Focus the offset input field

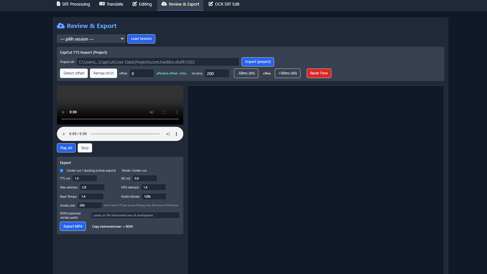click(142, 73)
